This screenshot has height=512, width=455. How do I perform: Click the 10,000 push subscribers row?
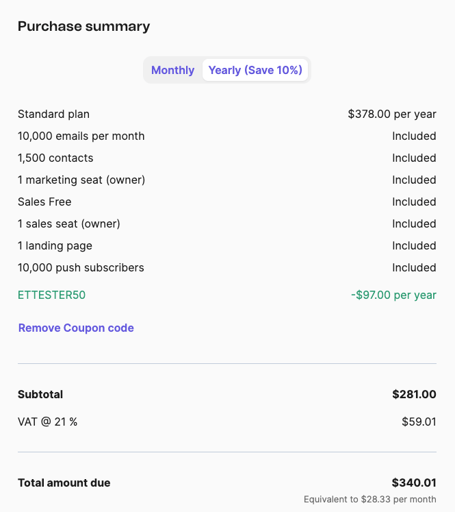click(81, 267)
